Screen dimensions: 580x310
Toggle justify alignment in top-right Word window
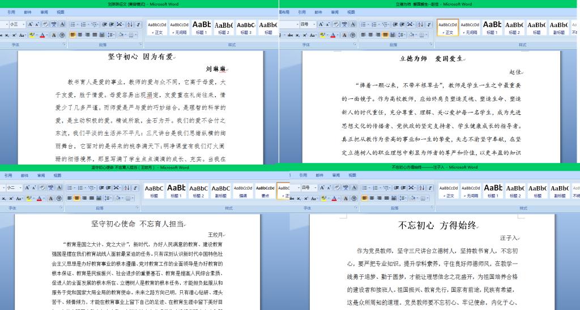click(x=385, y=35)
